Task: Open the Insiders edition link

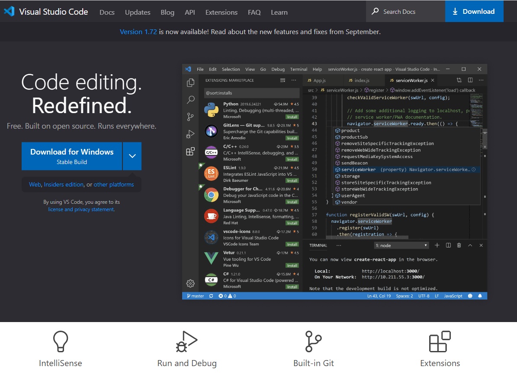Action: pyautogui.click(x=64, y=184)
